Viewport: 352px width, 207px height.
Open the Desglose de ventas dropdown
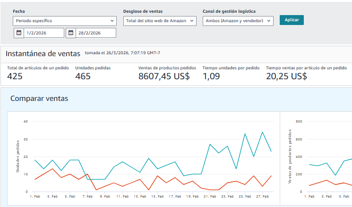coord(160,21)
